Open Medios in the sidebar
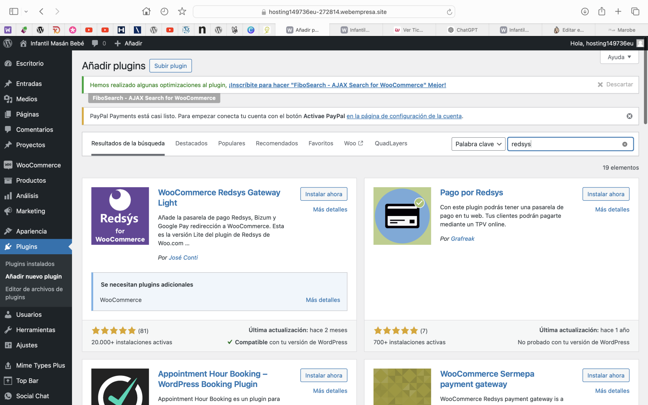This screenshot has width=648, height=405. tap(36, 99)
